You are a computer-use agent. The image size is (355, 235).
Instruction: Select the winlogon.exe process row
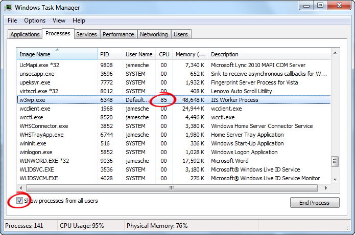point(174,152)
